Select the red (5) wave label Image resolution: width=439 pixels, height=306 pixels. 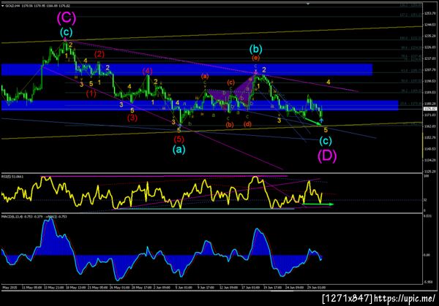click(x=179, y=139)
